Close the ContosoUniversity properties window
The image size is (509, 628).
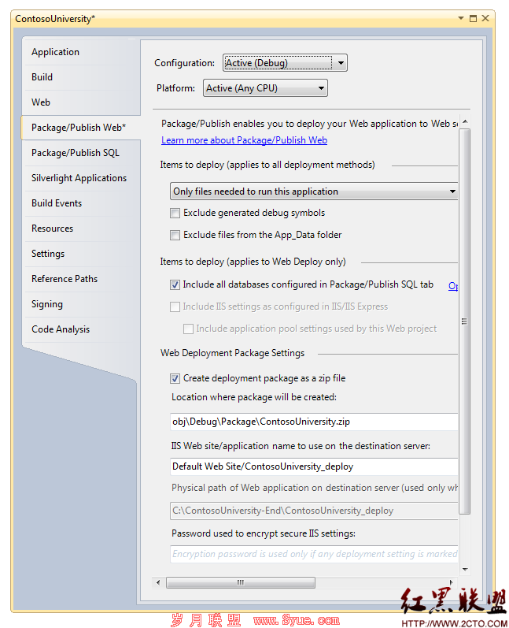click(x=485, y=18)
